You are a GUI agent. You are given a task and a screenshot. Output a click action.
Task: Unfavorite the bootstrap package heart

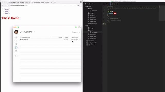click(21, 40)
